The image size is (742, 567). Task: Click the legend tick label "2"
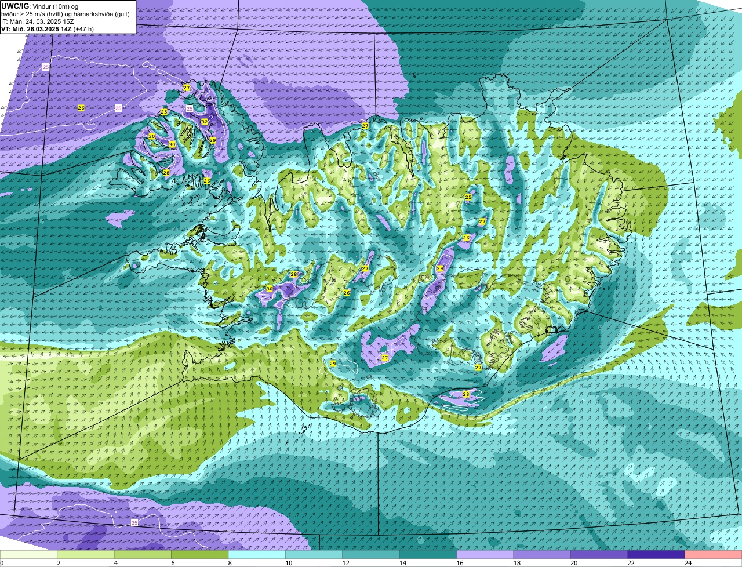pyautogui.click(x=59, y=563)
